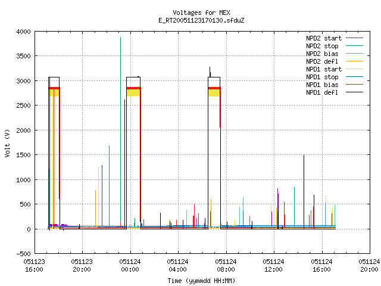This screenshot has height=286, width=381.
Task: Click the 'NPD2 defl' legend label
Action: pos(322,61)
